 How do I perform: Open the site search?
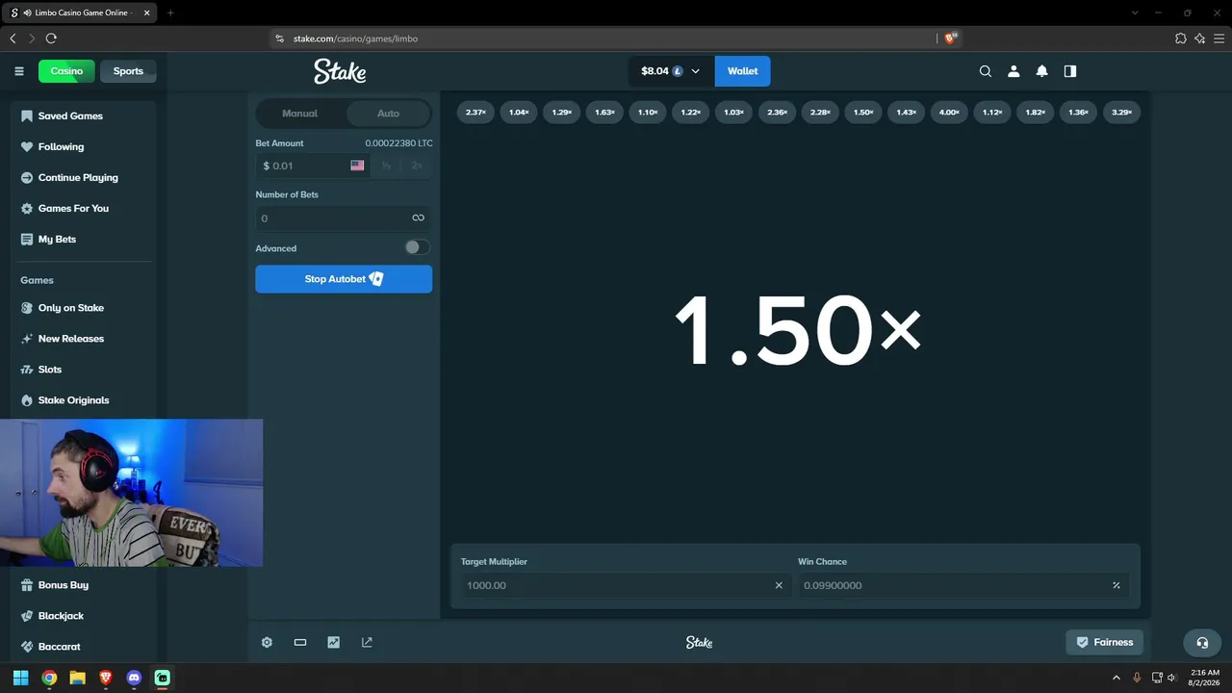point(985,71)
